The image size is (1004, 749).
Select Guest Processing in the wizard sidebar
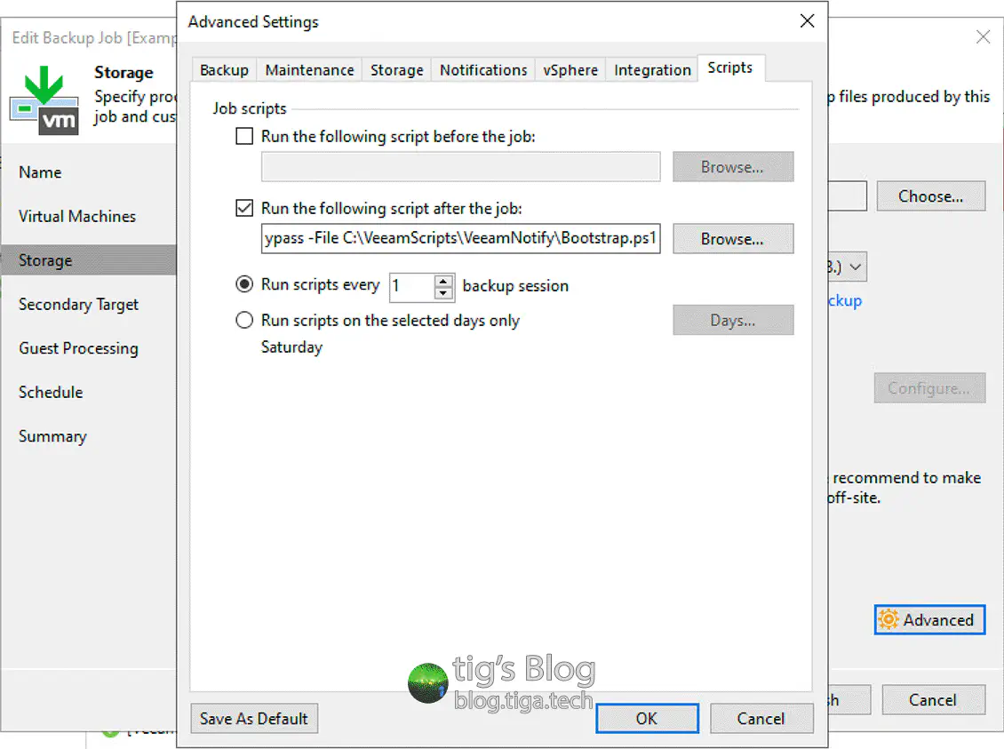[77, 348]
